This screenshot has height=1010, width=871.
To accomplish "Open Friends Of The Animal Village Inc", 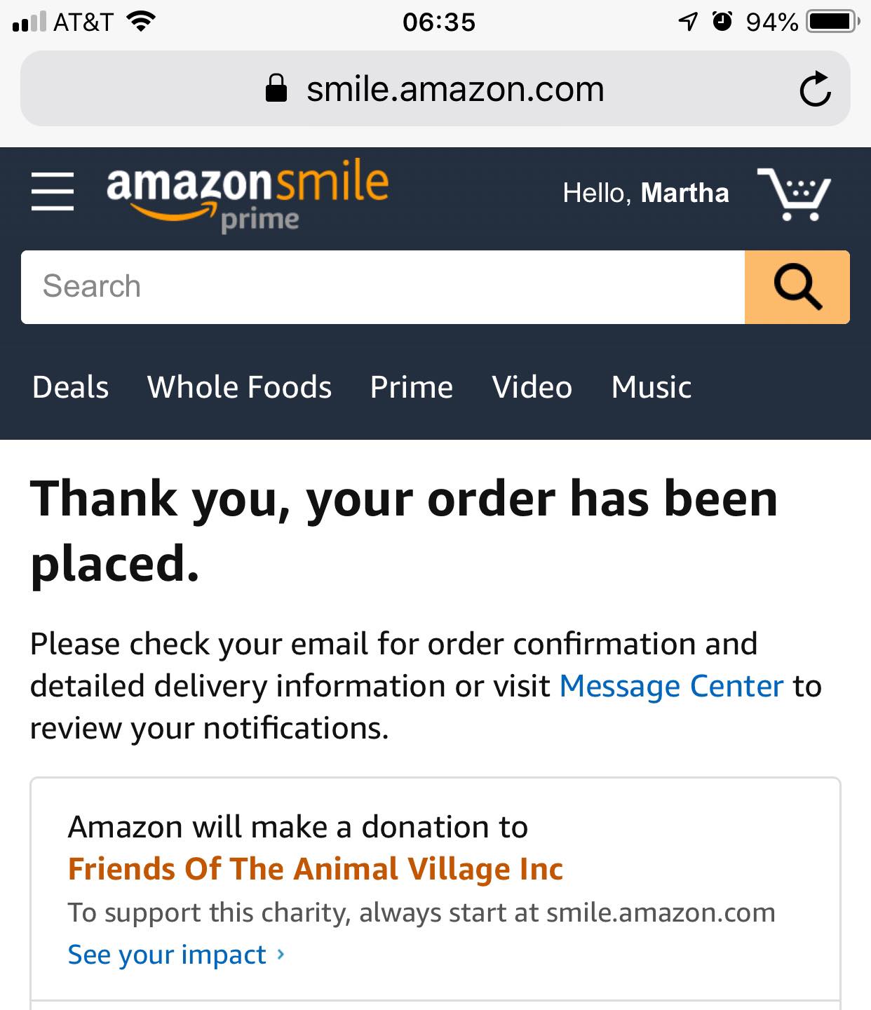I will 316,869.
